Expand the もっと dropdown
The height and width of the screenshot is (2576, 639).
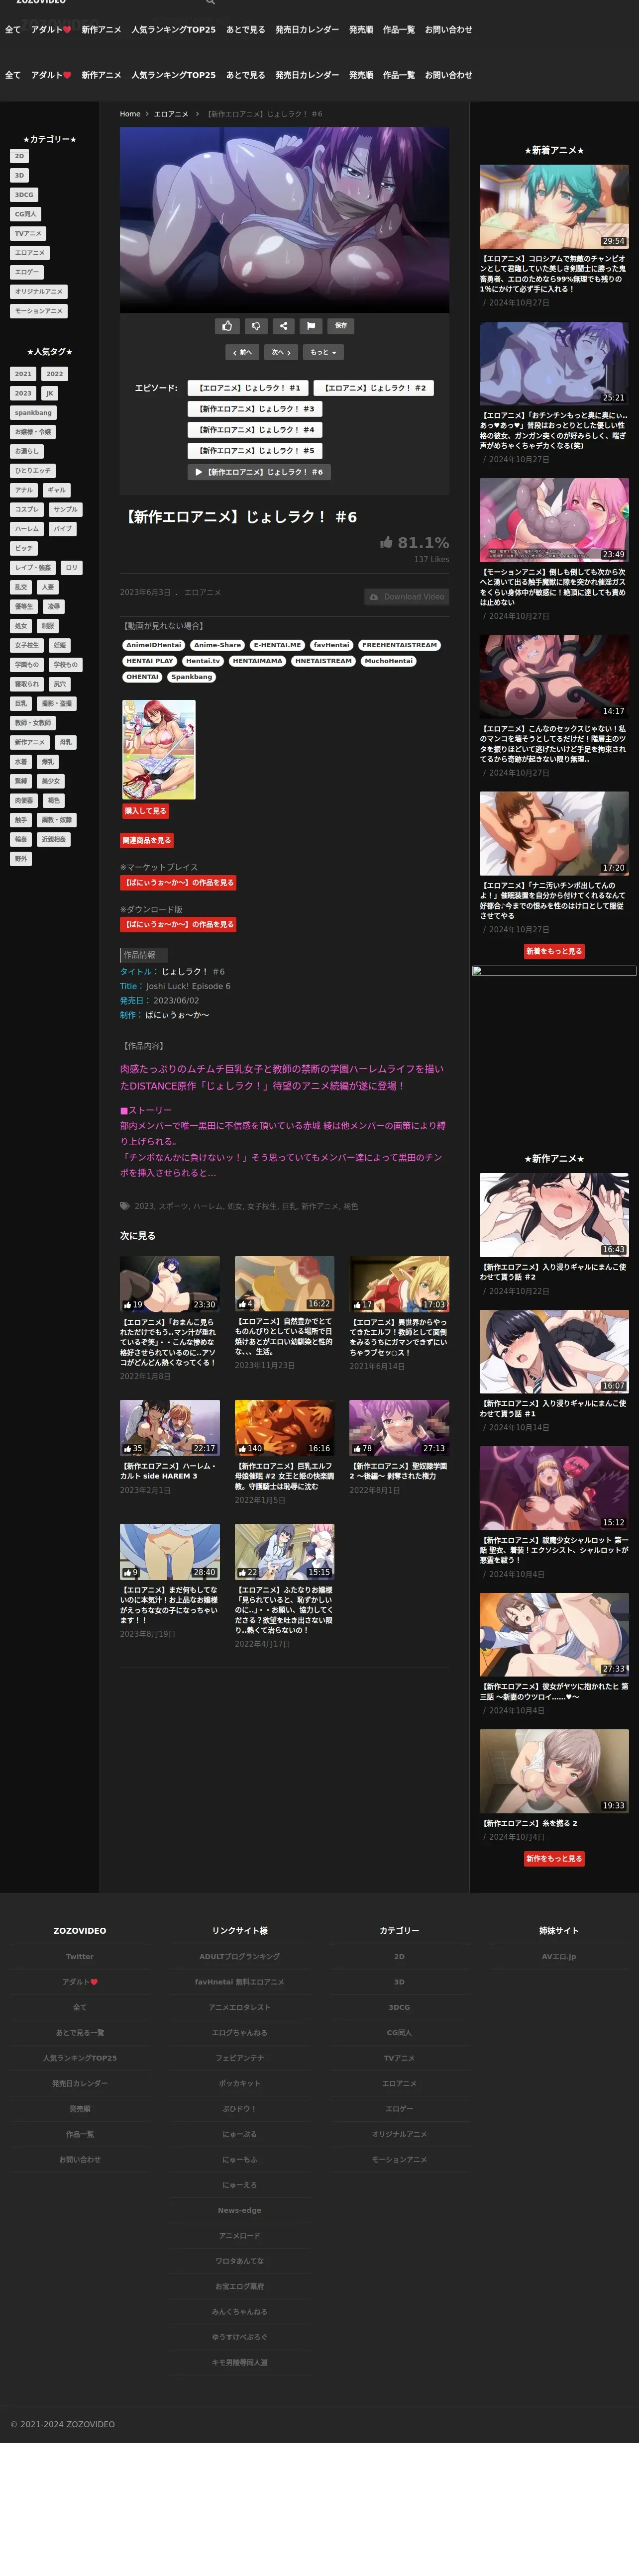tap(323, 352)
